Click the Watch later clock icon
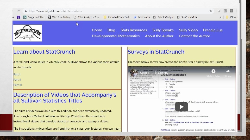 click(213, 71)
